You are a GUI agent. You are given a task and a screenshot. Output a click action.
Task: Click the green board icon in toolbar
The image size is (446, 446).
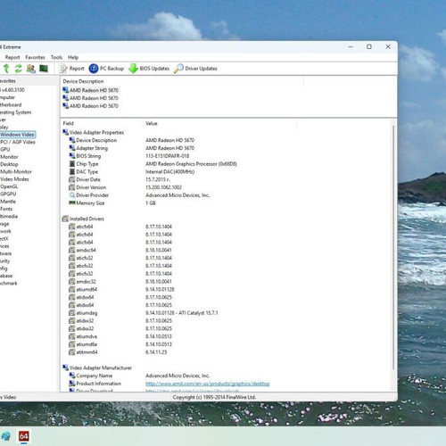coord(44,69)
